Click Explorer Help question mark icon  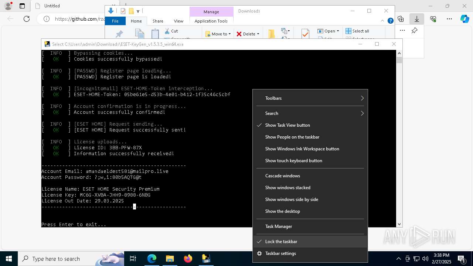tap(390, 21)
